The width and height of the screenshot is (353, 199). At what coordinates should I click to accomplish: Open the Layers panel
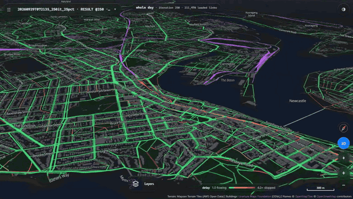pos(143,184)
